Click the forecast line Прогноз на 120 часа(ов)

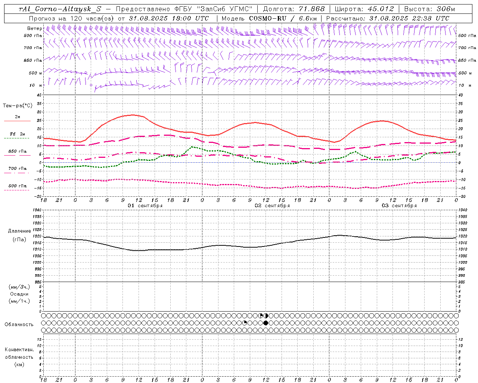tap(72, 18)
